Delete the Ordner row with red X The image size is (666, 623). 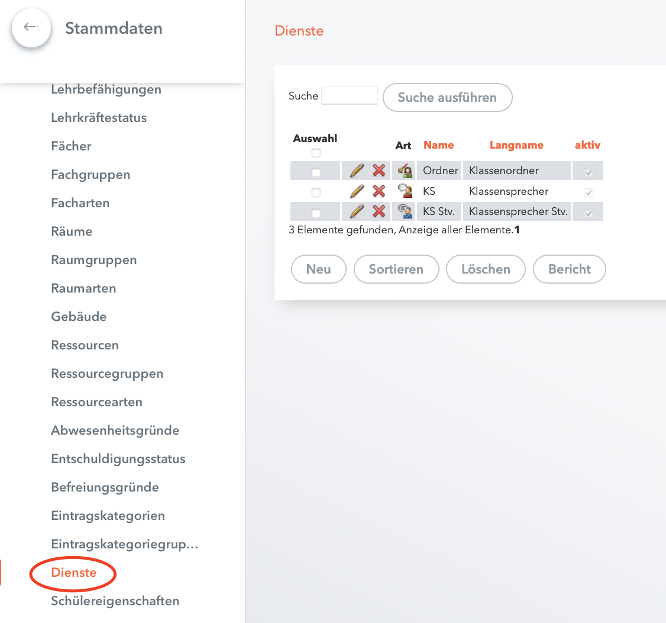(379, 171)
